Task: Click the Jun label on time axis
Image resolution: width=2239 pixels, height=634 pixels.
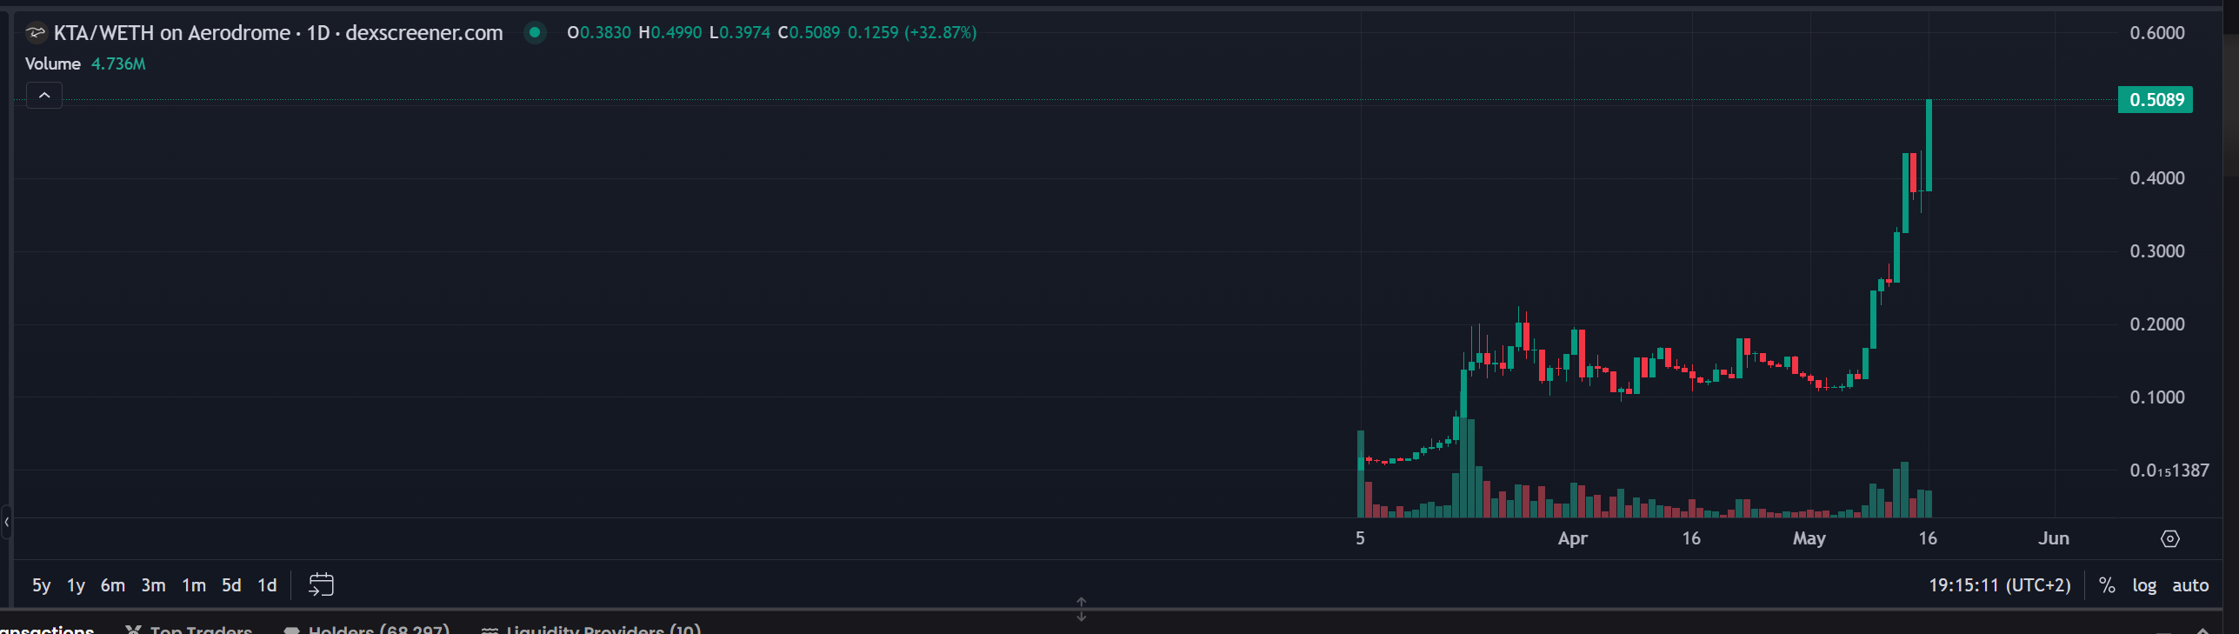Action: 2054,538
